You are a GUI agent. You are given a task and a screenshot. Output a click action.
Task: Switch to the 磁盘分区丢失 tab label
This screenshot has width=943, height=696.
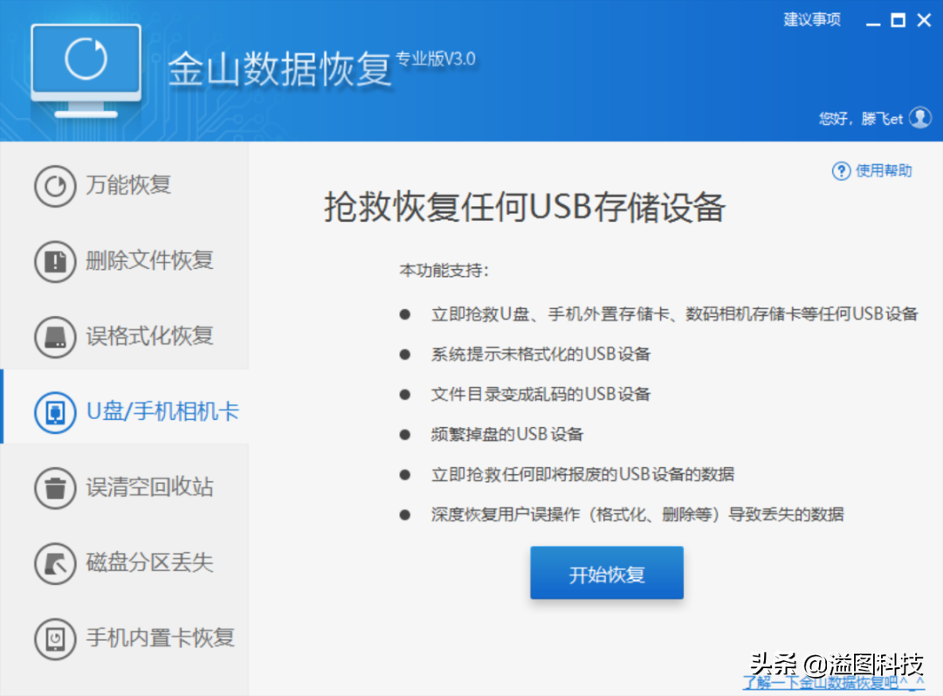(149, 563)
